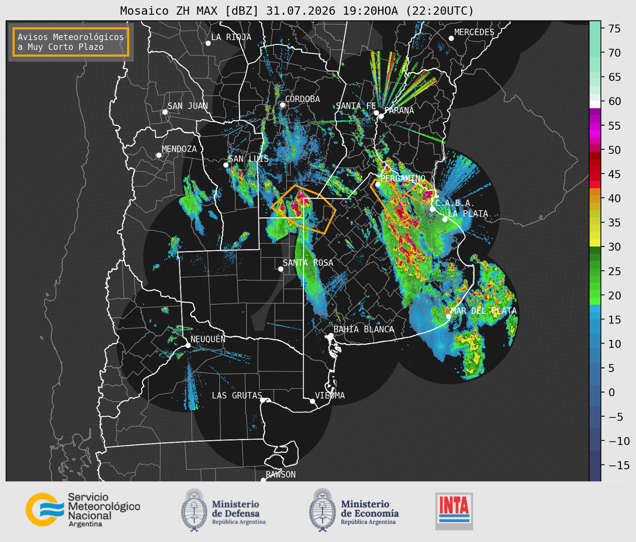Click the CÓRDOBA city marker dot
This screenshot has width=636, height=542.
click(282, 105)
